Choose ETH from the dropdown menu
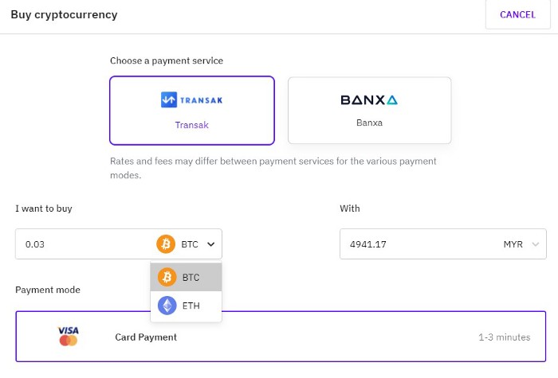Screen dimensions: 558x378 [x=186, y=306]
